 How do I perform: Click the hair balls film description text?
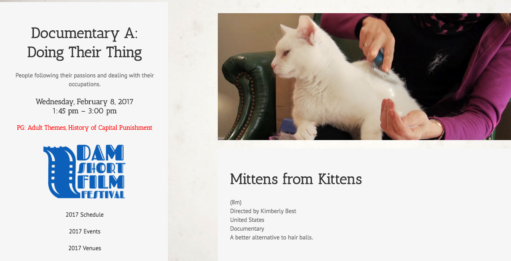[x=272, y=237]
